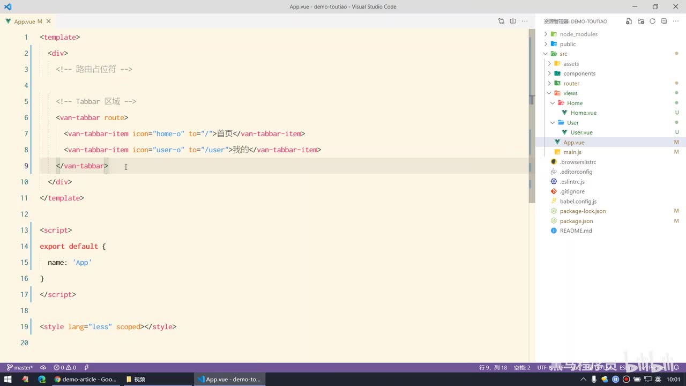
Task: Refresh the Explorer file tree
Action: pyautogui.click(x=652, y=21)
